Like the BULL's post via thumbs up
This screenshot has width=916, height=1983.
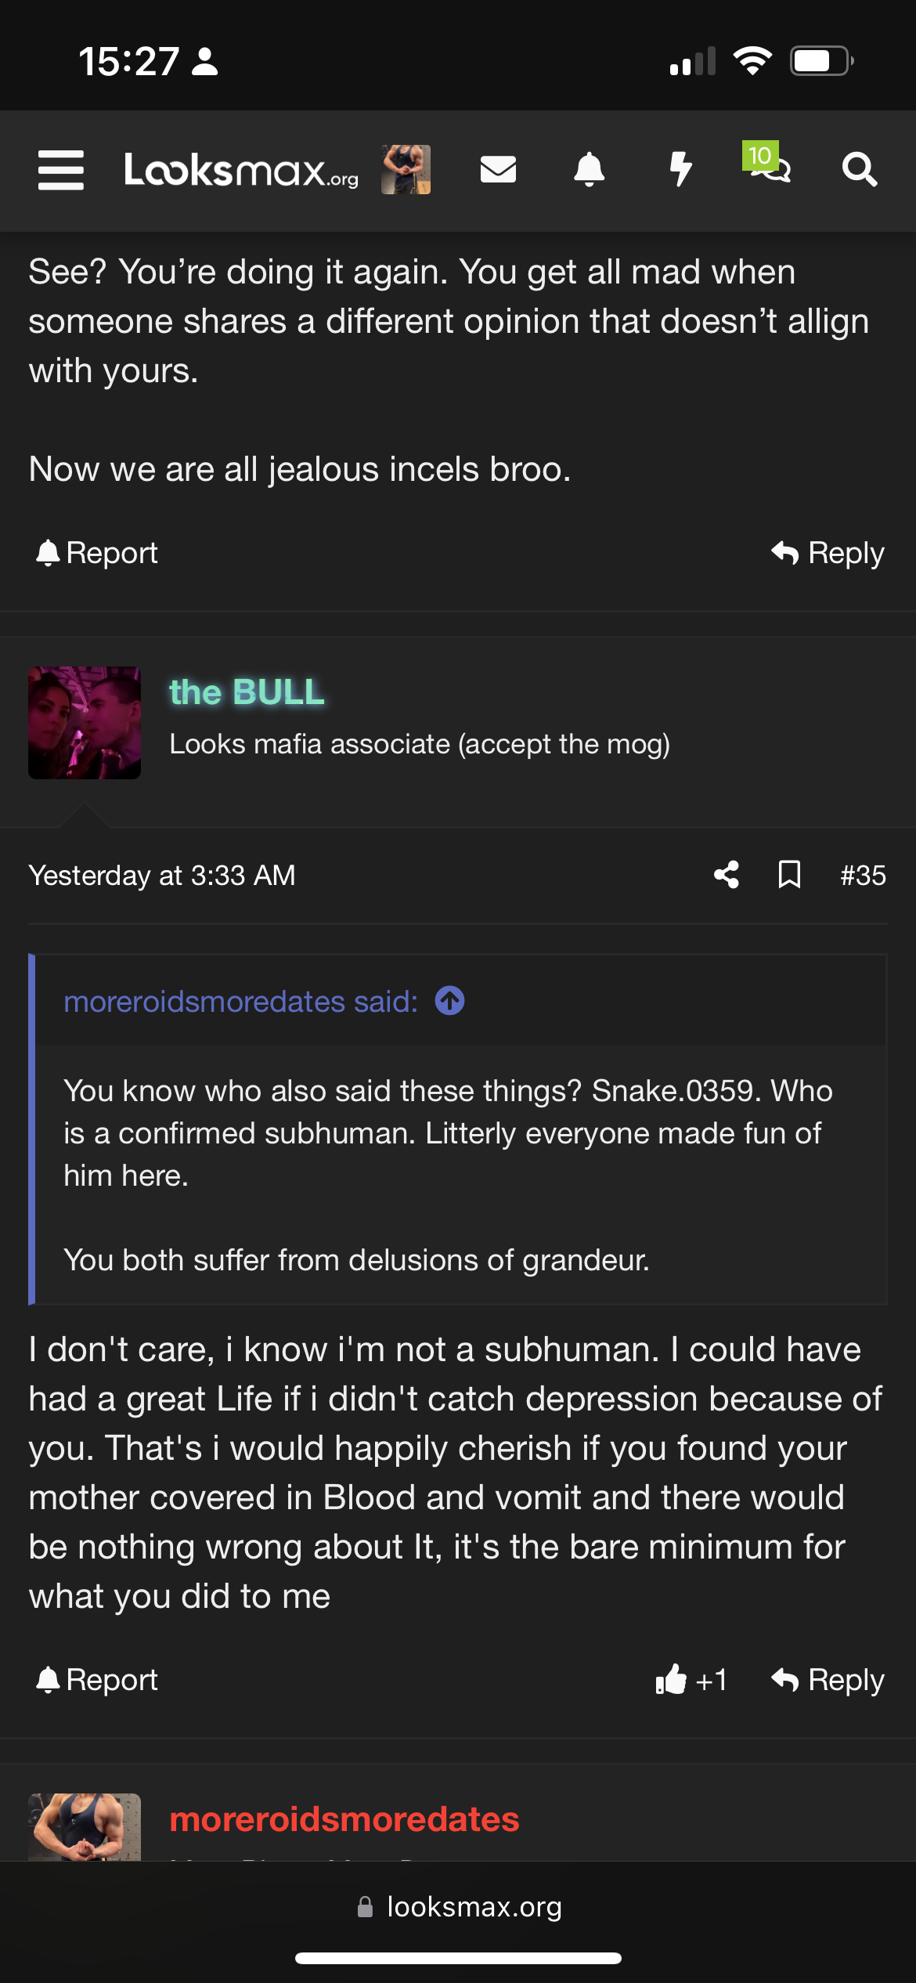coord(671,1679)
